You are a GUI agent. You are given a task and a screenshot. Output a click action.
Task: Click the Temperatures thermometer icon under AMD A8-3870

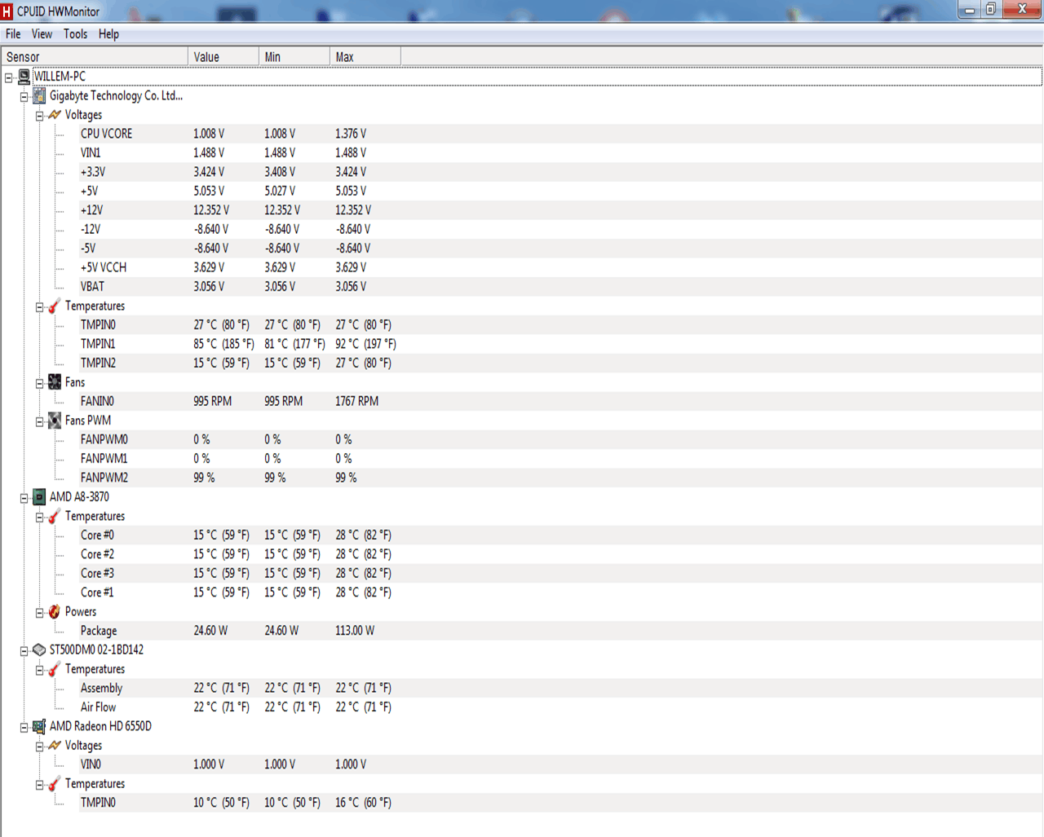point(55,517)
